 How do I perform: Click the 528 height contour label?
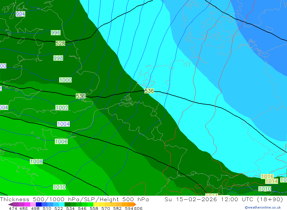tap(60, 43)
